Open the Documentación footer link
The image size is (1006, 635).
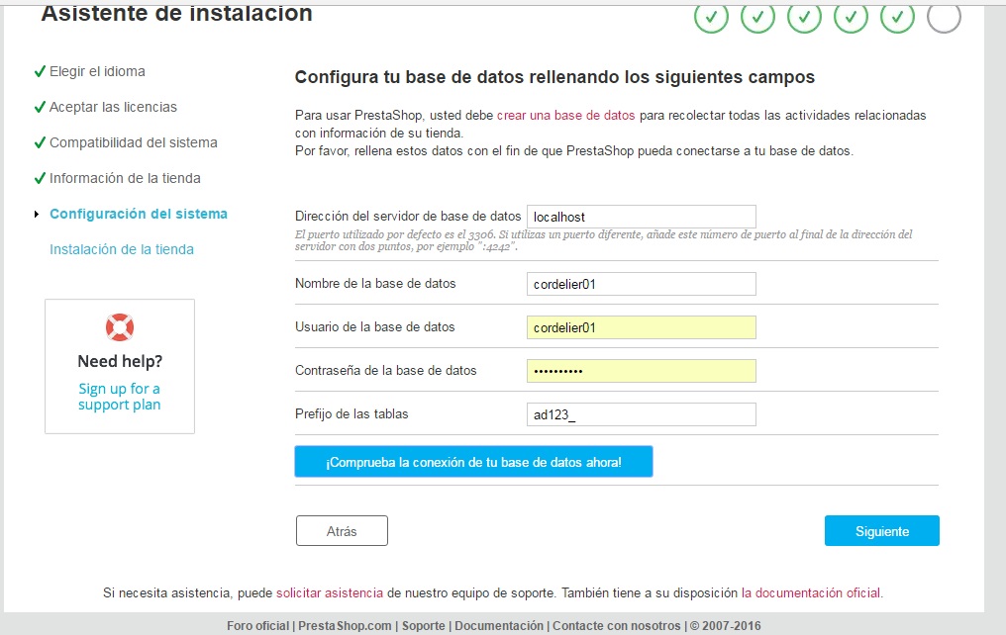click(499, 626)
